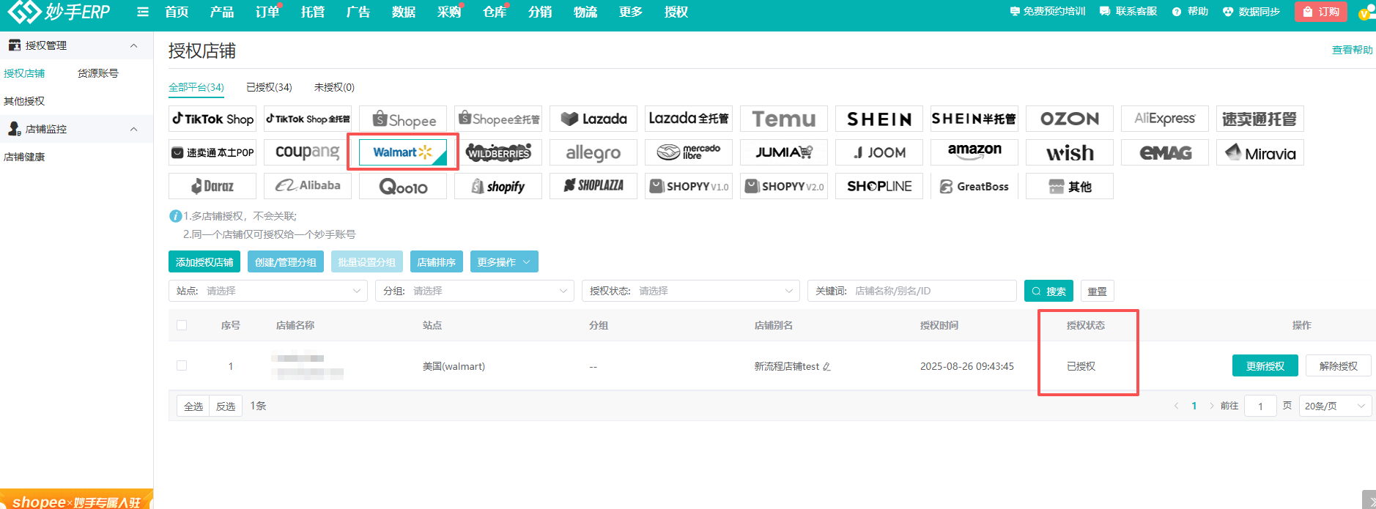Select the OZON platform tile

1070,119
